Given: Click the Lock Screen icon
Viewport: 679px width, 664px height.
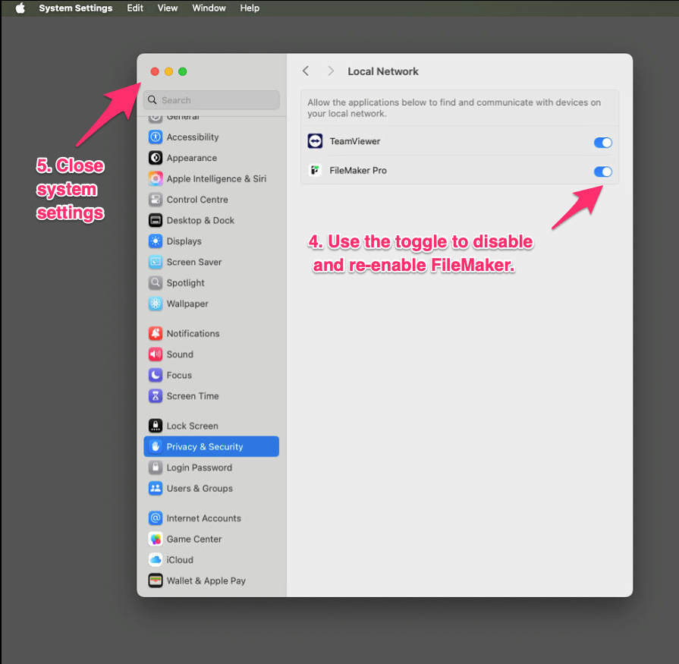Looking at the screenshot, I should point(156,426).
